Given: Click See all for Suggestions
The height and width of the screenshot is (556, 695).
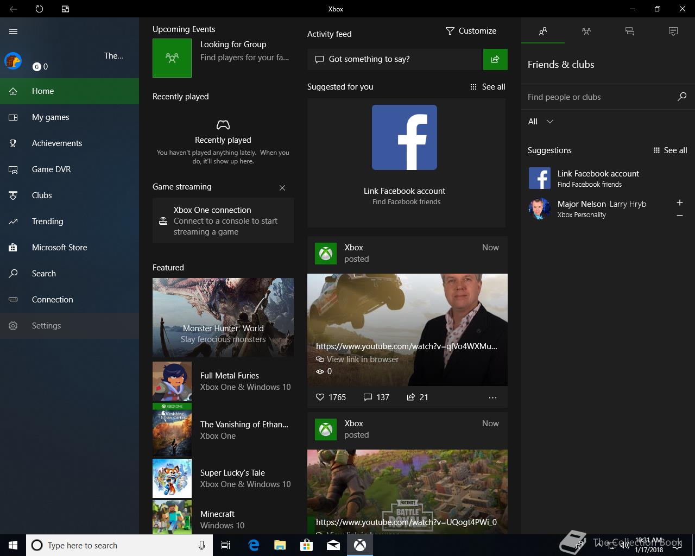Looking at the screenshot, I should (x=670, y=150).
